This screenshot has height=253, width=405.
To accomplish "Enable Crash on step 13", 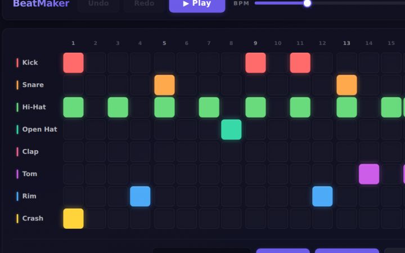I will 346,218.
